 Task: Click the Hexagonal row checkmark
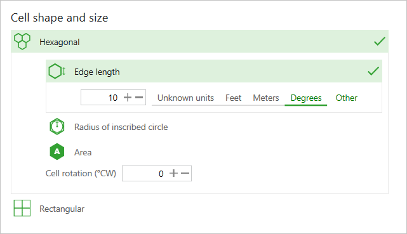[380, 41]
